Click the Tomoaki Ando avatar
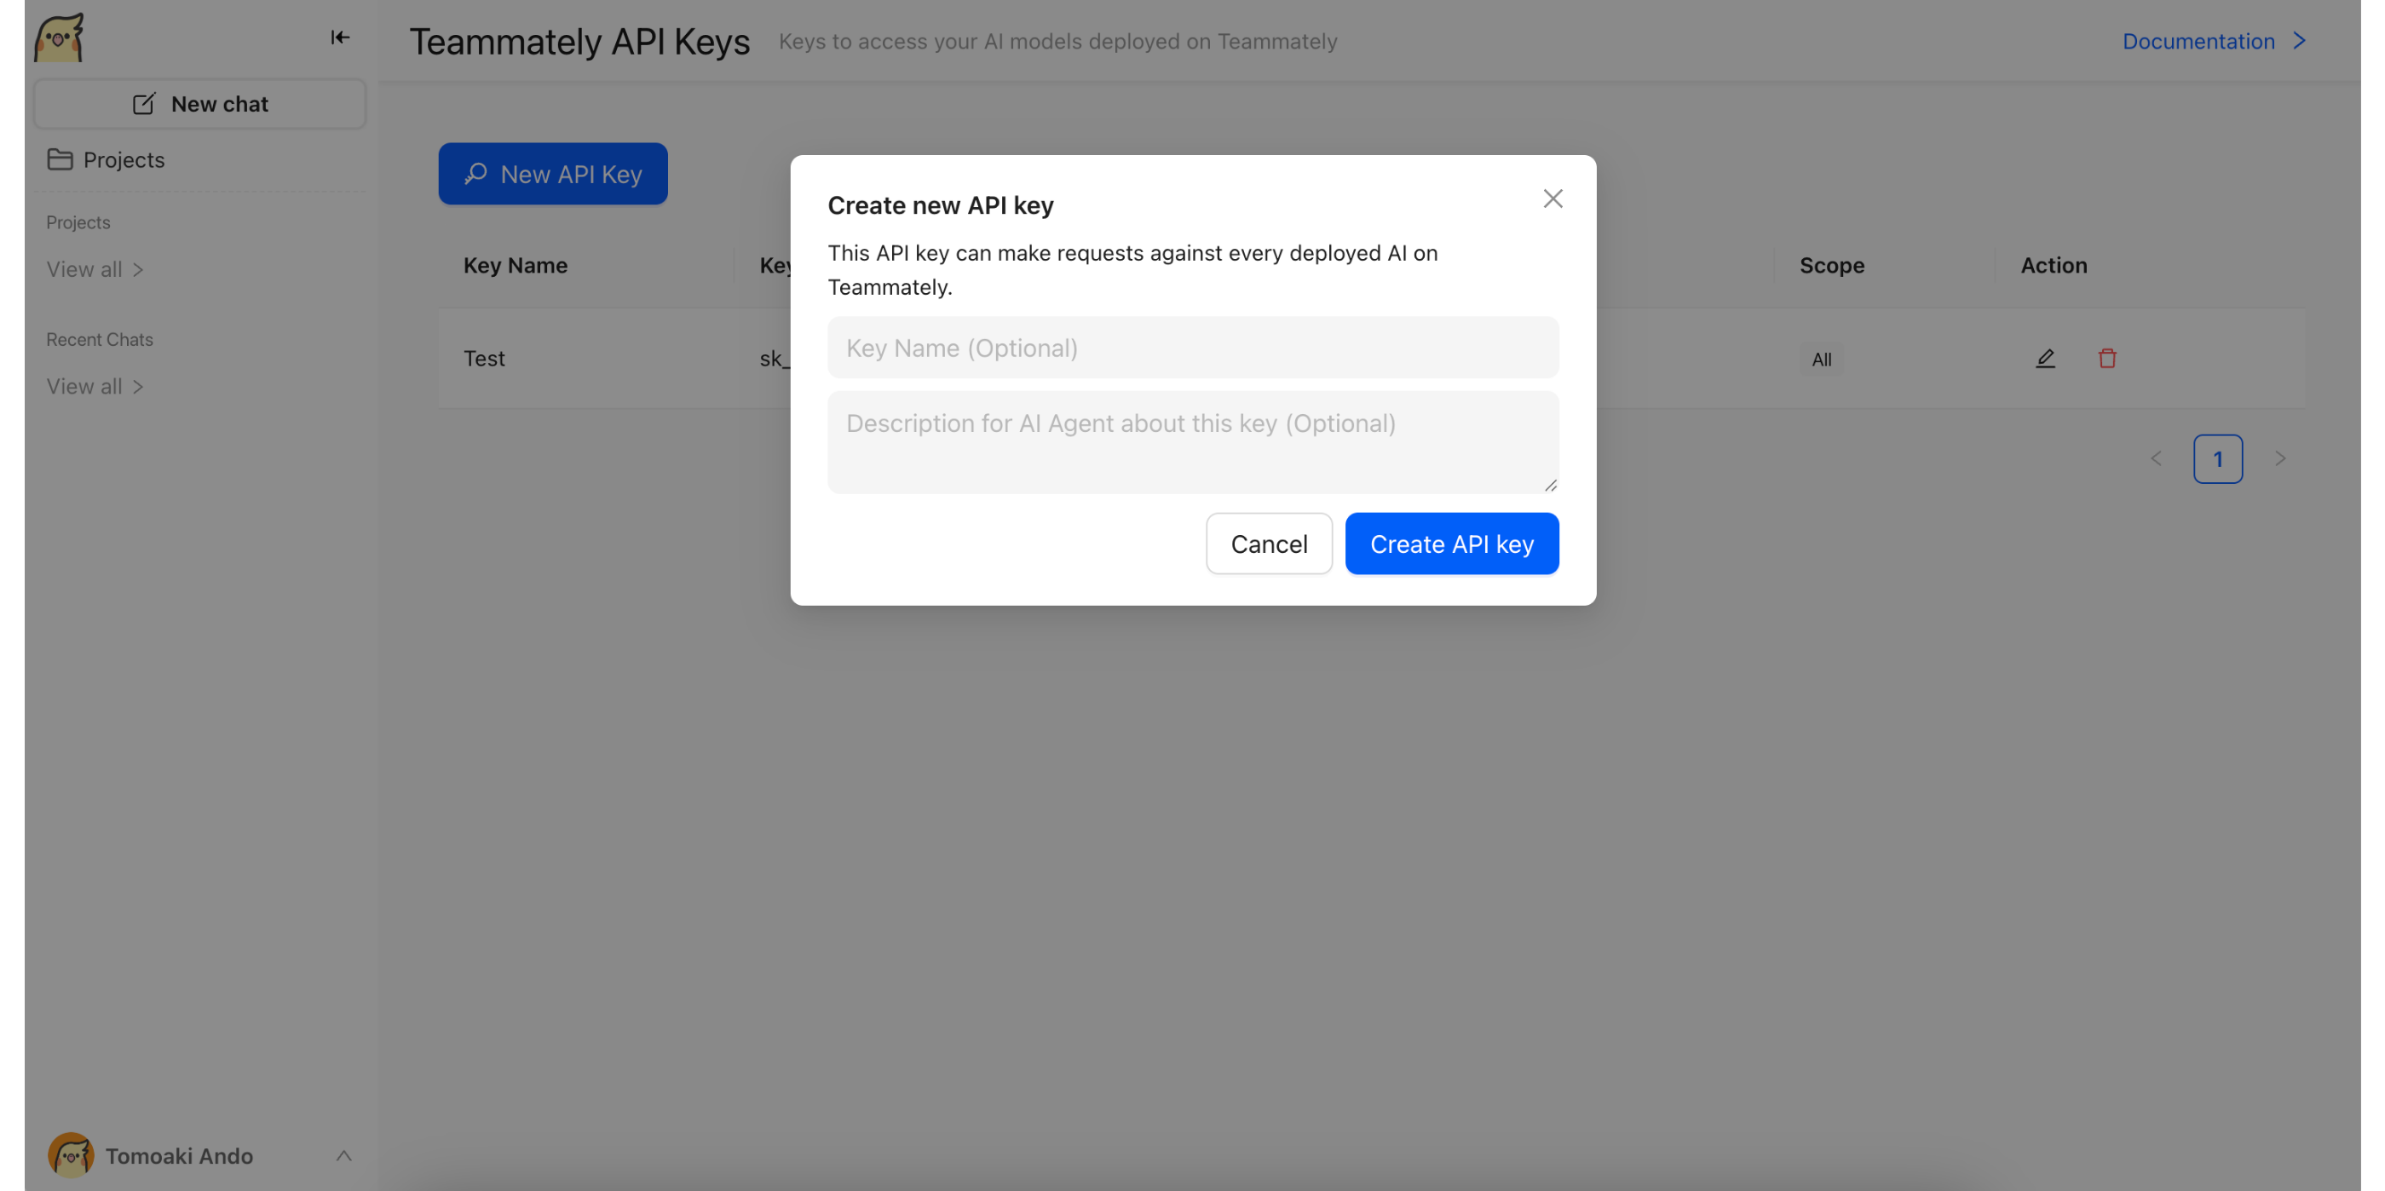The height and width of the screenshot is (1191, 2385). point(71,1155)
